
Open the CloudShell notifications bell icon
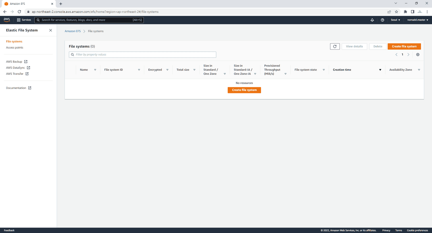372,20
